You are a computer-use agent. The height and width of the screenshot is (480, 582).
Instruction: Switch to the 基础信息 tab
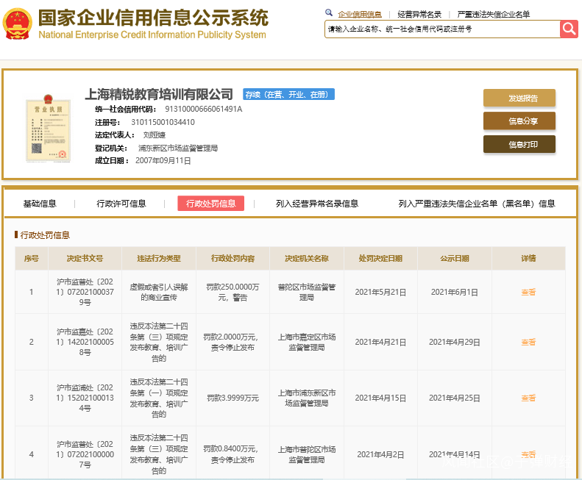40,204
